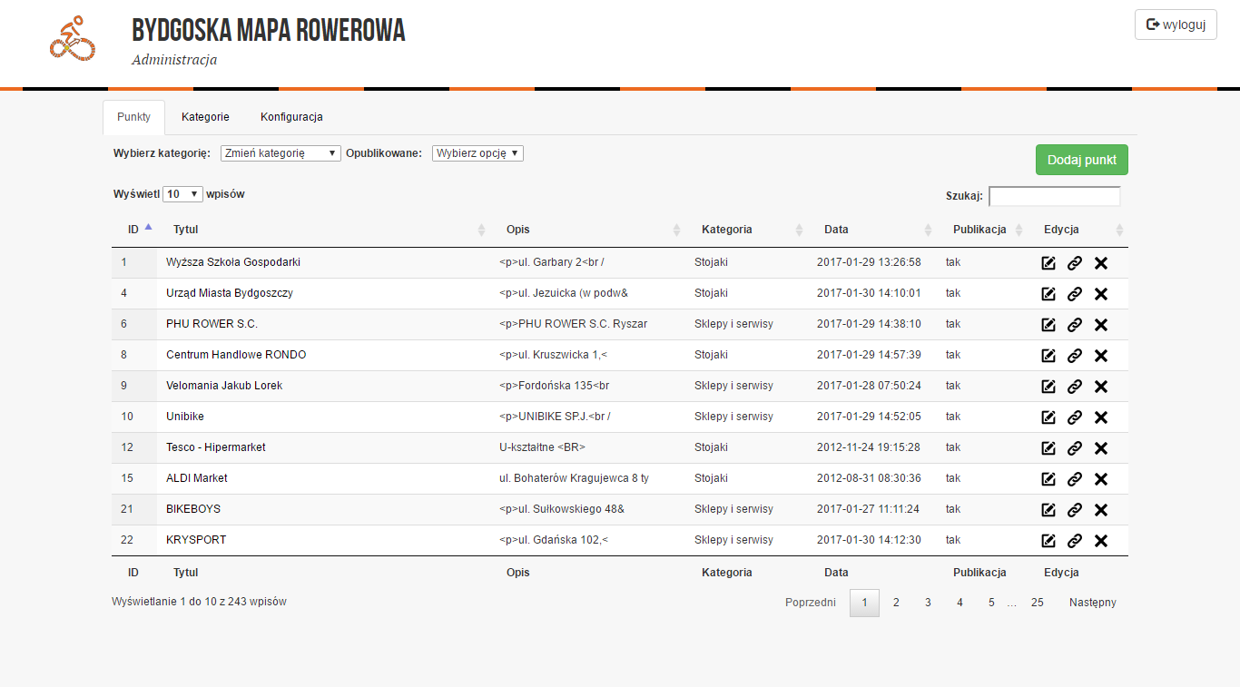
Task: Click the edit icon for Wyższa Szkoła Gospodarki
Action: click(1048, 263)
